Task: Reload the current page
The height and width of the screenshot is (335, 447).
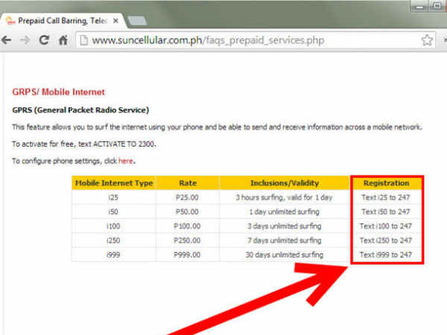Action: coord(46,39)
